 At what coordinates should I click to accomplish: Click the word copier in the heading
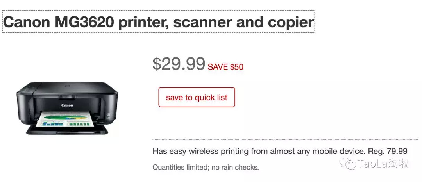click(291, 22)
